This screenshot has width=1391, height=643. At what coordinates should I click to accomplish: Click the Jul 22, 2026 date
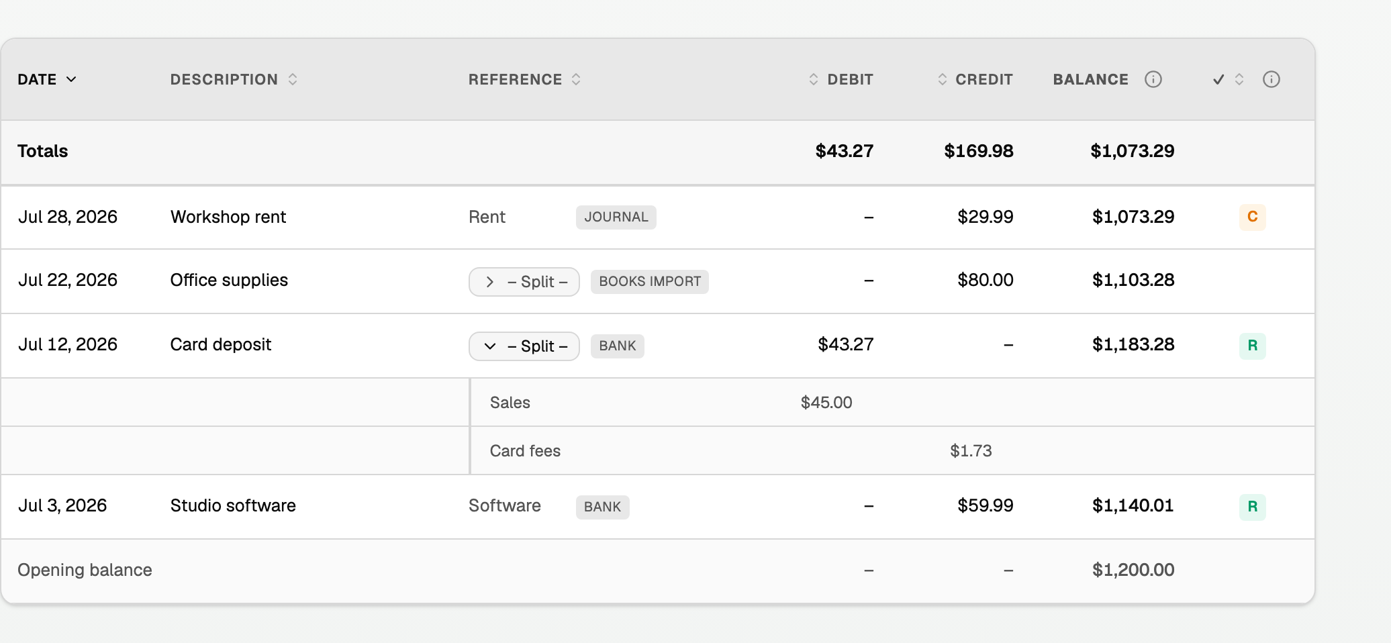click(x=67, y=280)
